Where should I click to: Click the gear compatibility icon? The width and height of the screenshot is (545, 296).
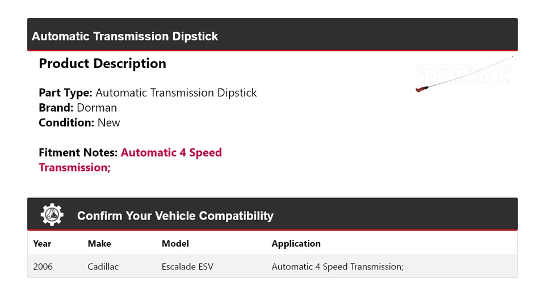[52, 215]
